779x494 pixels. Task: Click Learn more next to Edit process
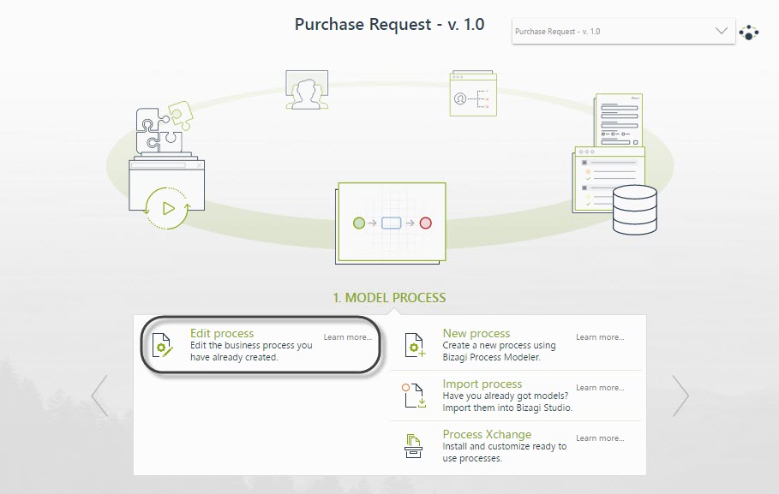point(347,337)
